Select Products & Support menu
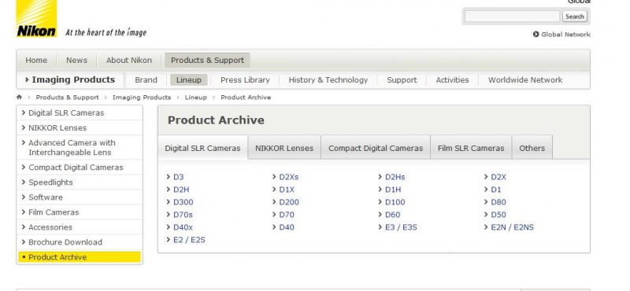630x291 pixels. (207, 61)
